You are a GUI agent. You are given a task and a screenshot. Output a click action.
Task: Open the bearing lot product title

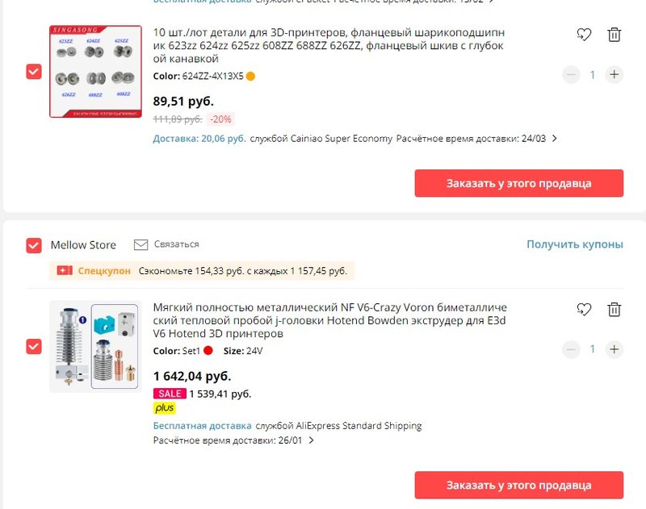pyautogui.click(x=329, y=46)
